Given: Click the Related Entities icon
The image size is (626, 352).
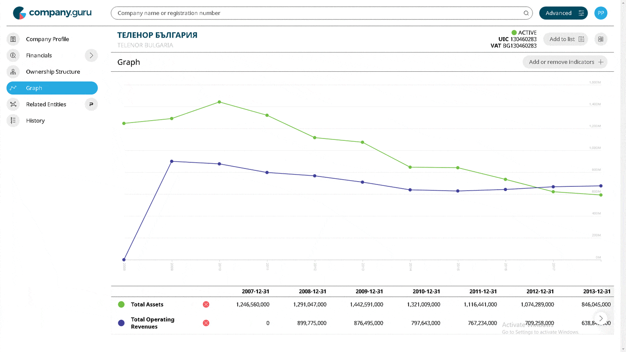Looking at the screenshot, I should click(13, 104).
